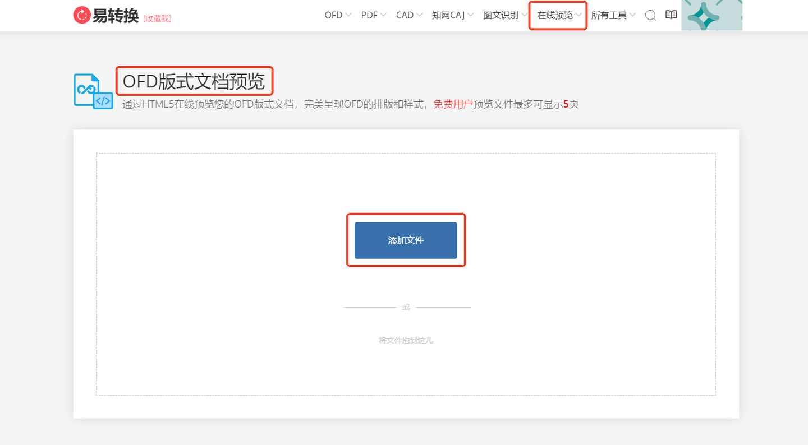Viewport: 808px width, 445px height.
Task: Open the 图文识别 menu
Action: point(501,15)
